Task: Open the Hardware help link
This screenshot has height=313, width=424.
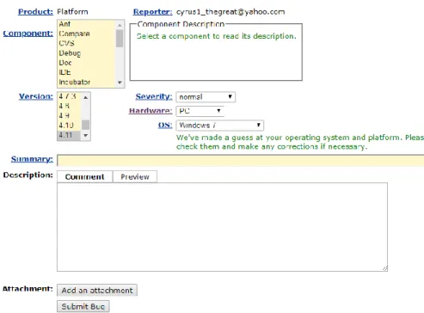Action: [151, 111]
